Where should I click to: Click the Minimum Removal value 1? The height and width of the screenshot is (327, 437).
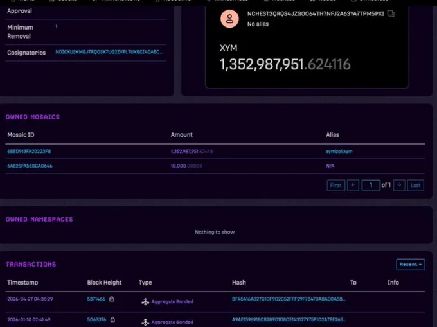[x=57, y=27]
